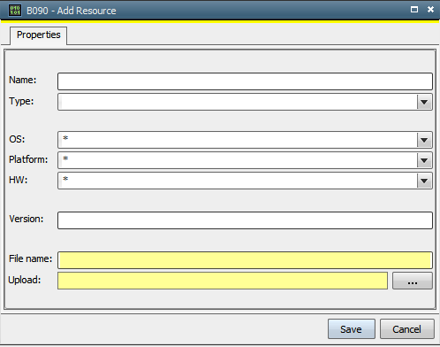
Task: Select the yellow File name field
Action: [x=245, y=260]
